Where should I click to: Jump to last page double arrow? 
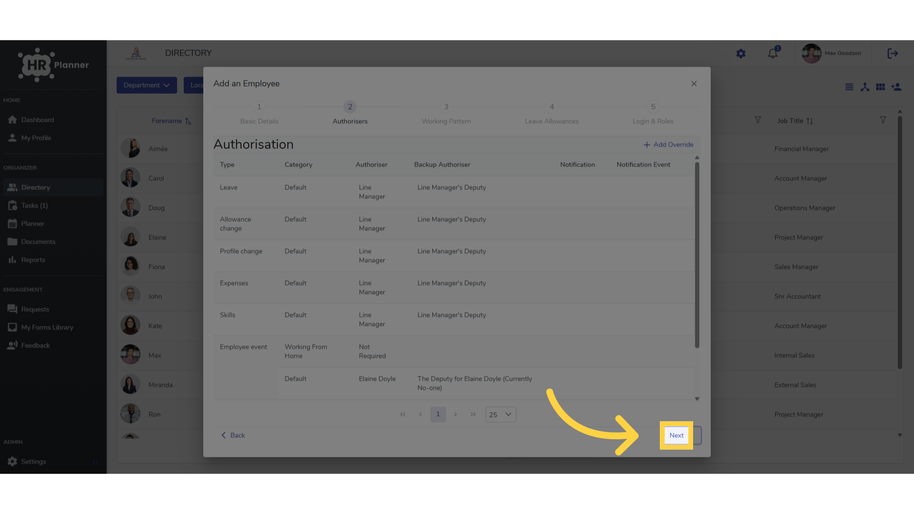(x=473, y=415)
